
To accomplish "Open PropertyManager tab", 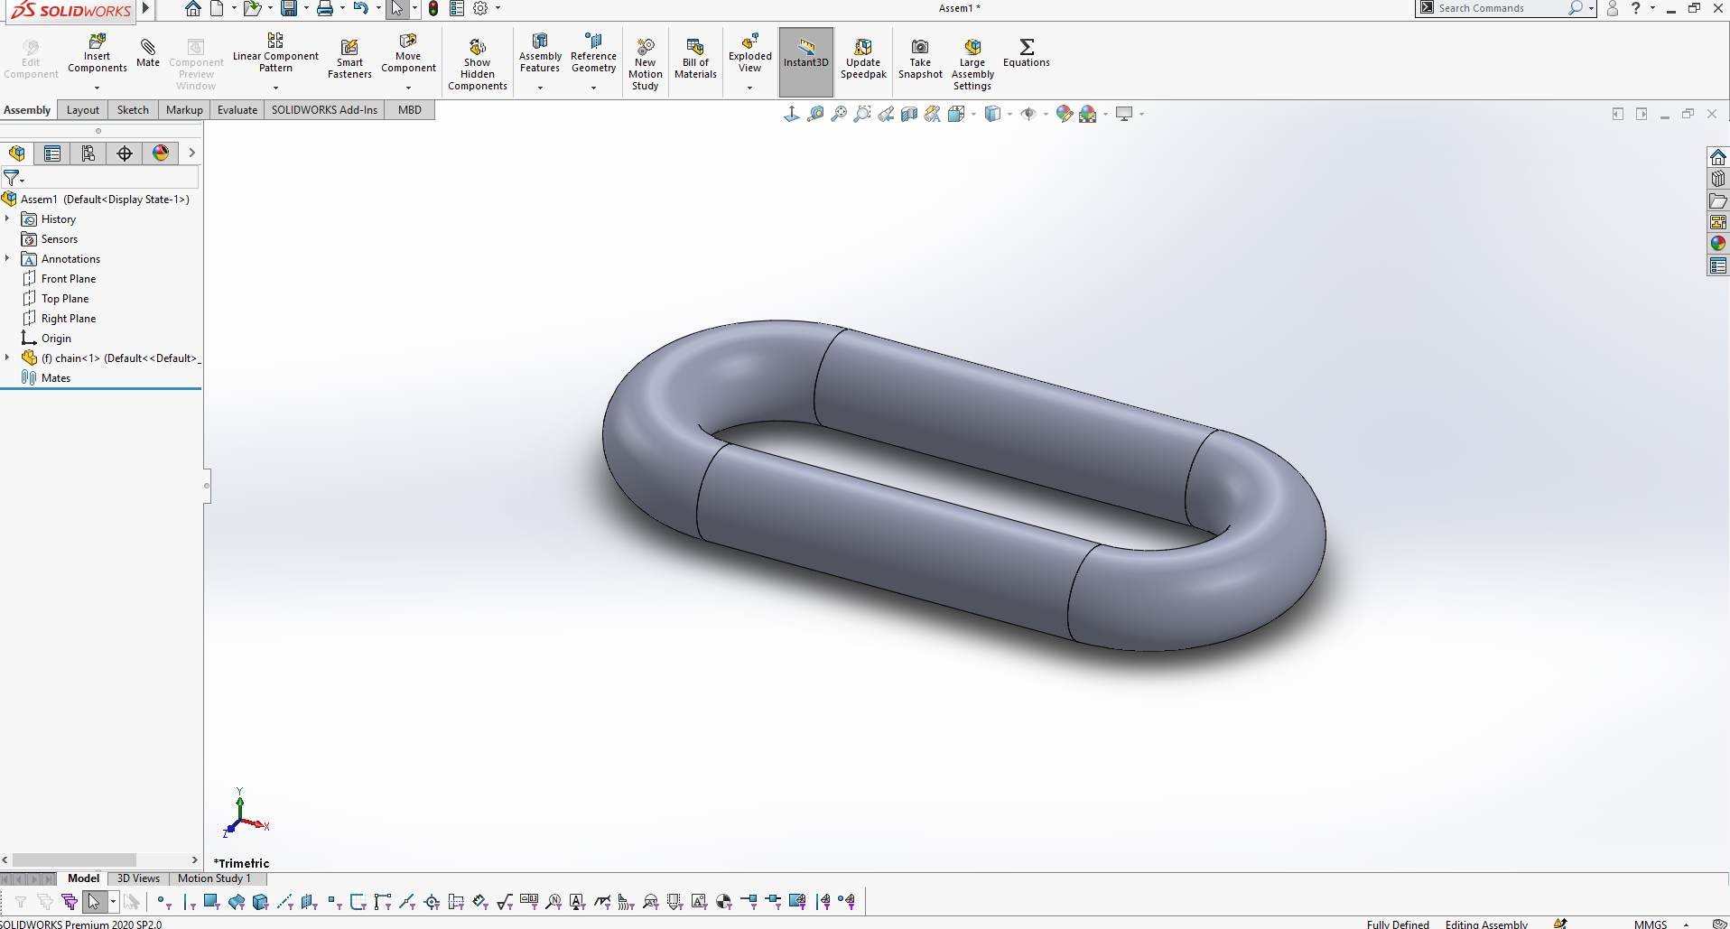I will [x=52, y=153].
